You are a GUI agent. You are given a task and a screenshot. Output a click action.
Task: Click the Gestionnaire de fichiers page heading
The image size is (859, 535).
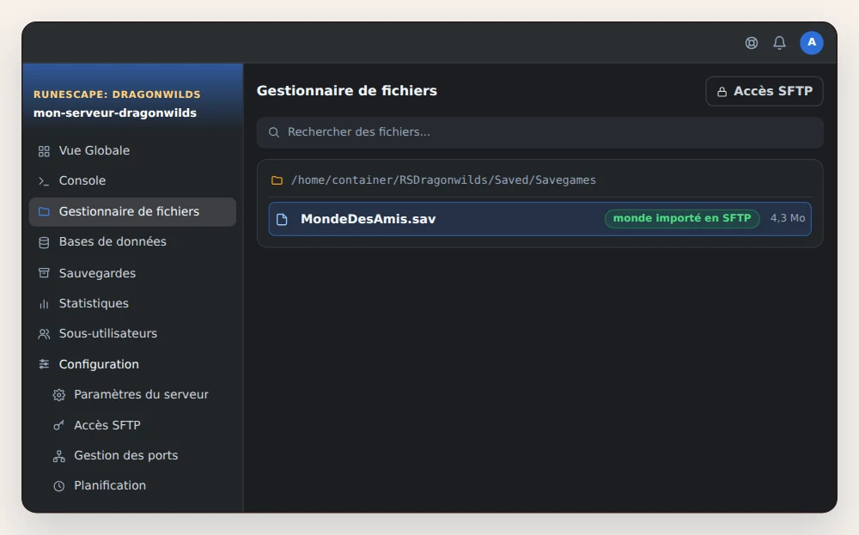coord(347,91)
